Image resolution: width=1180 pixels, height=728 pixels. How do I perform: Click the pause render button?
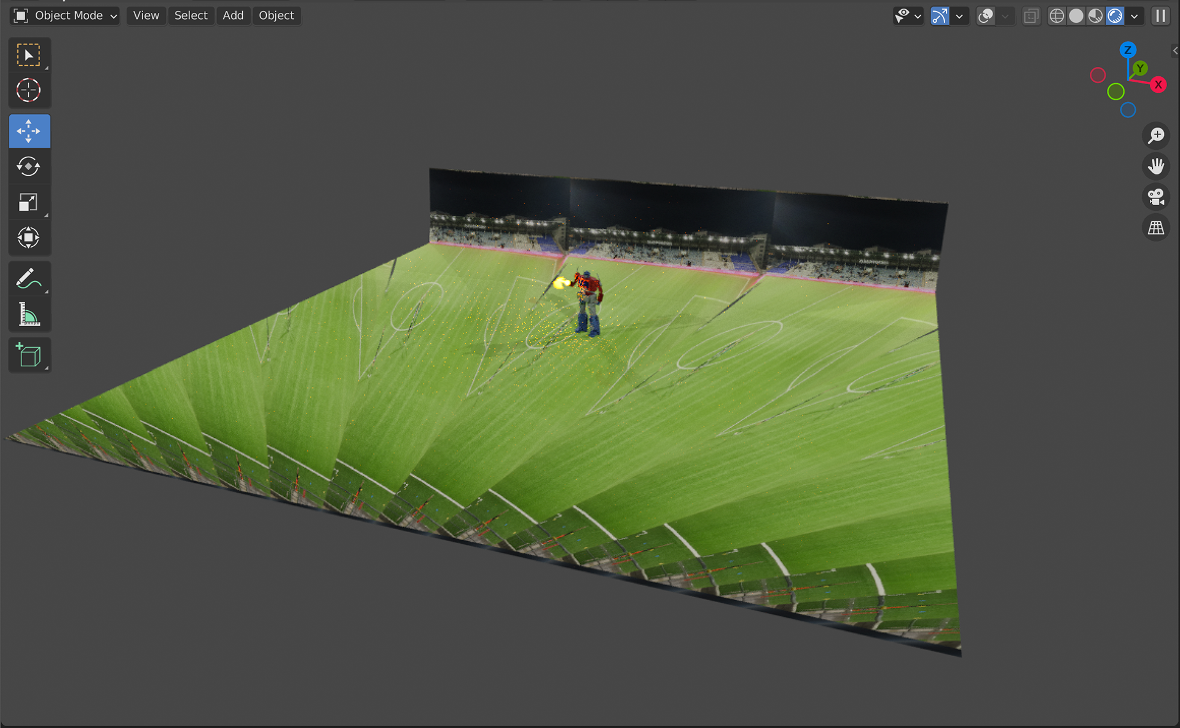(x=1160, y=16)
